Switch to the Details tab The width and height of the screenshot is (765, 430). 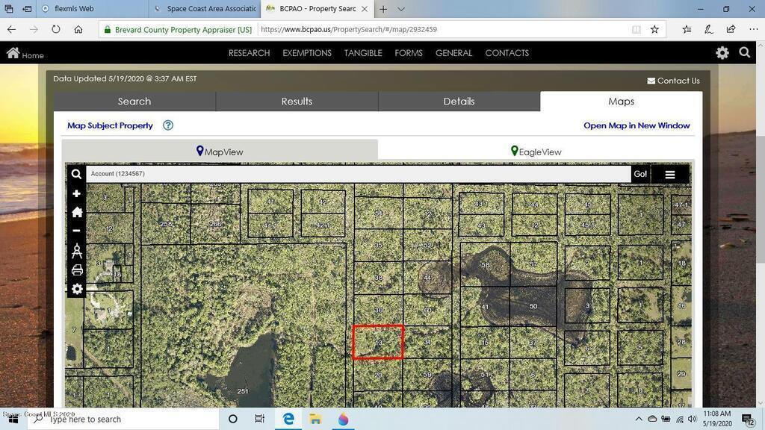point(459,102)
